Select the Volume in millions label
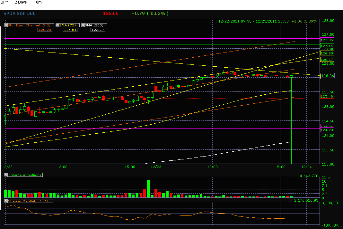343x229 pixels. click(x=25, y=175)
